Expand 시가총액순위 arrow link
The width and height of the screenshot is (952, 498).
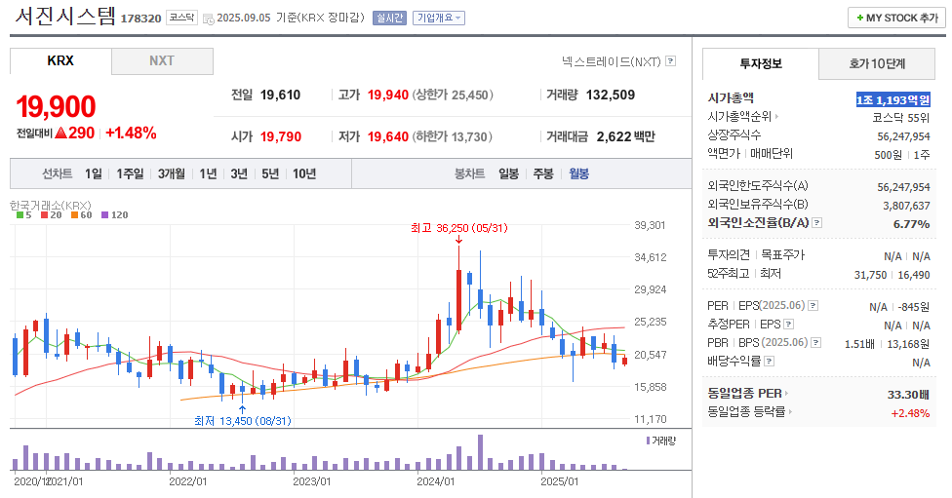click(x=776, y=117)
